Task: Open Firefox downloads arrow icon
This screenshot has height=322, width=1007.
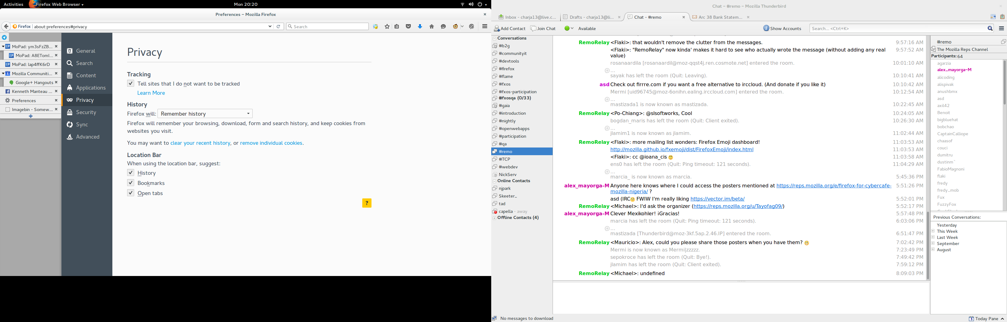Action: [x=420, y=27]
